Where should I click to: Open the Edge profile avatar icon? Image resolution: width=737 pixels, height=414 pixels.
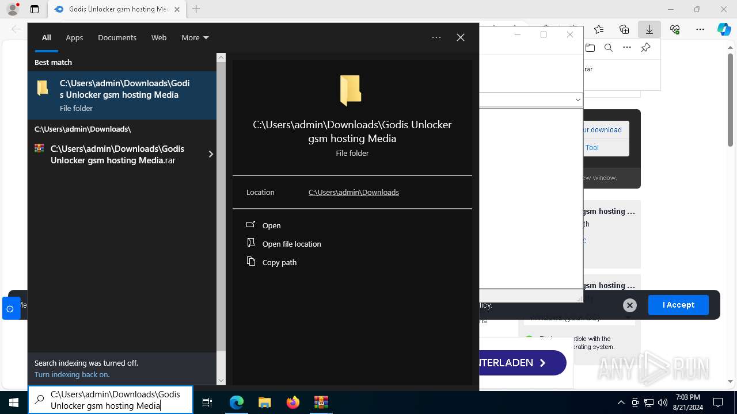[13, 9]
